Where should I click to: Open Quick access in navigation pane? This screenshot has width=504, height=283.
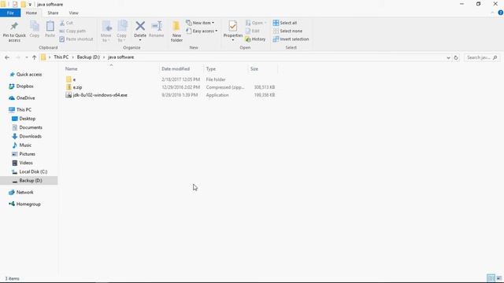[29, 75]
